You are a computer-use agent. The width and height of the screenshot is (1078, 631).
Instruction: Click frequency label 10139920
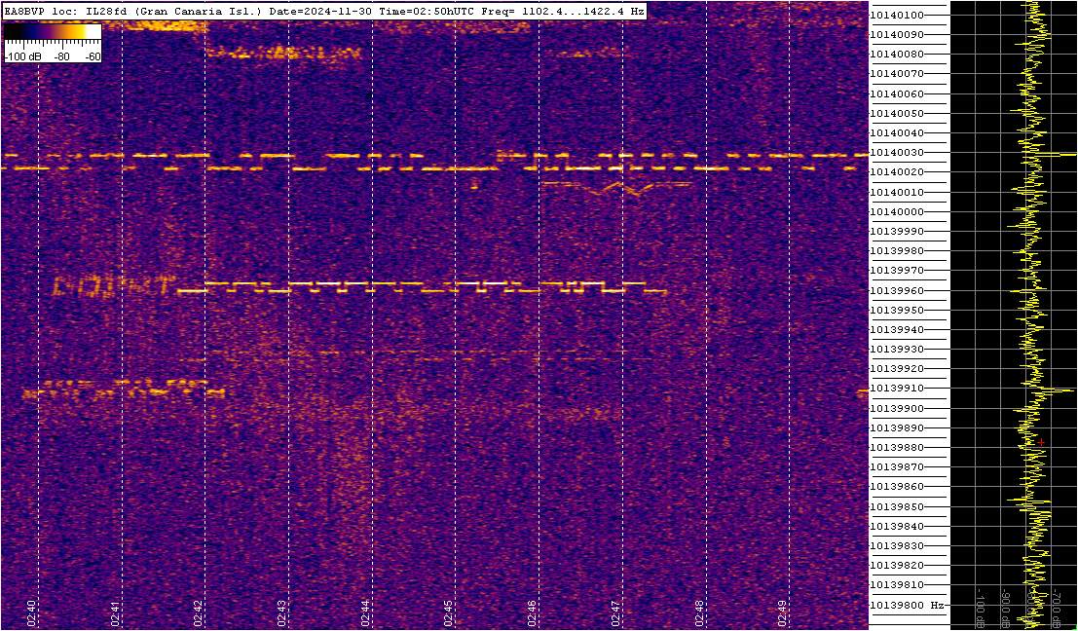(x=897, y=368)
